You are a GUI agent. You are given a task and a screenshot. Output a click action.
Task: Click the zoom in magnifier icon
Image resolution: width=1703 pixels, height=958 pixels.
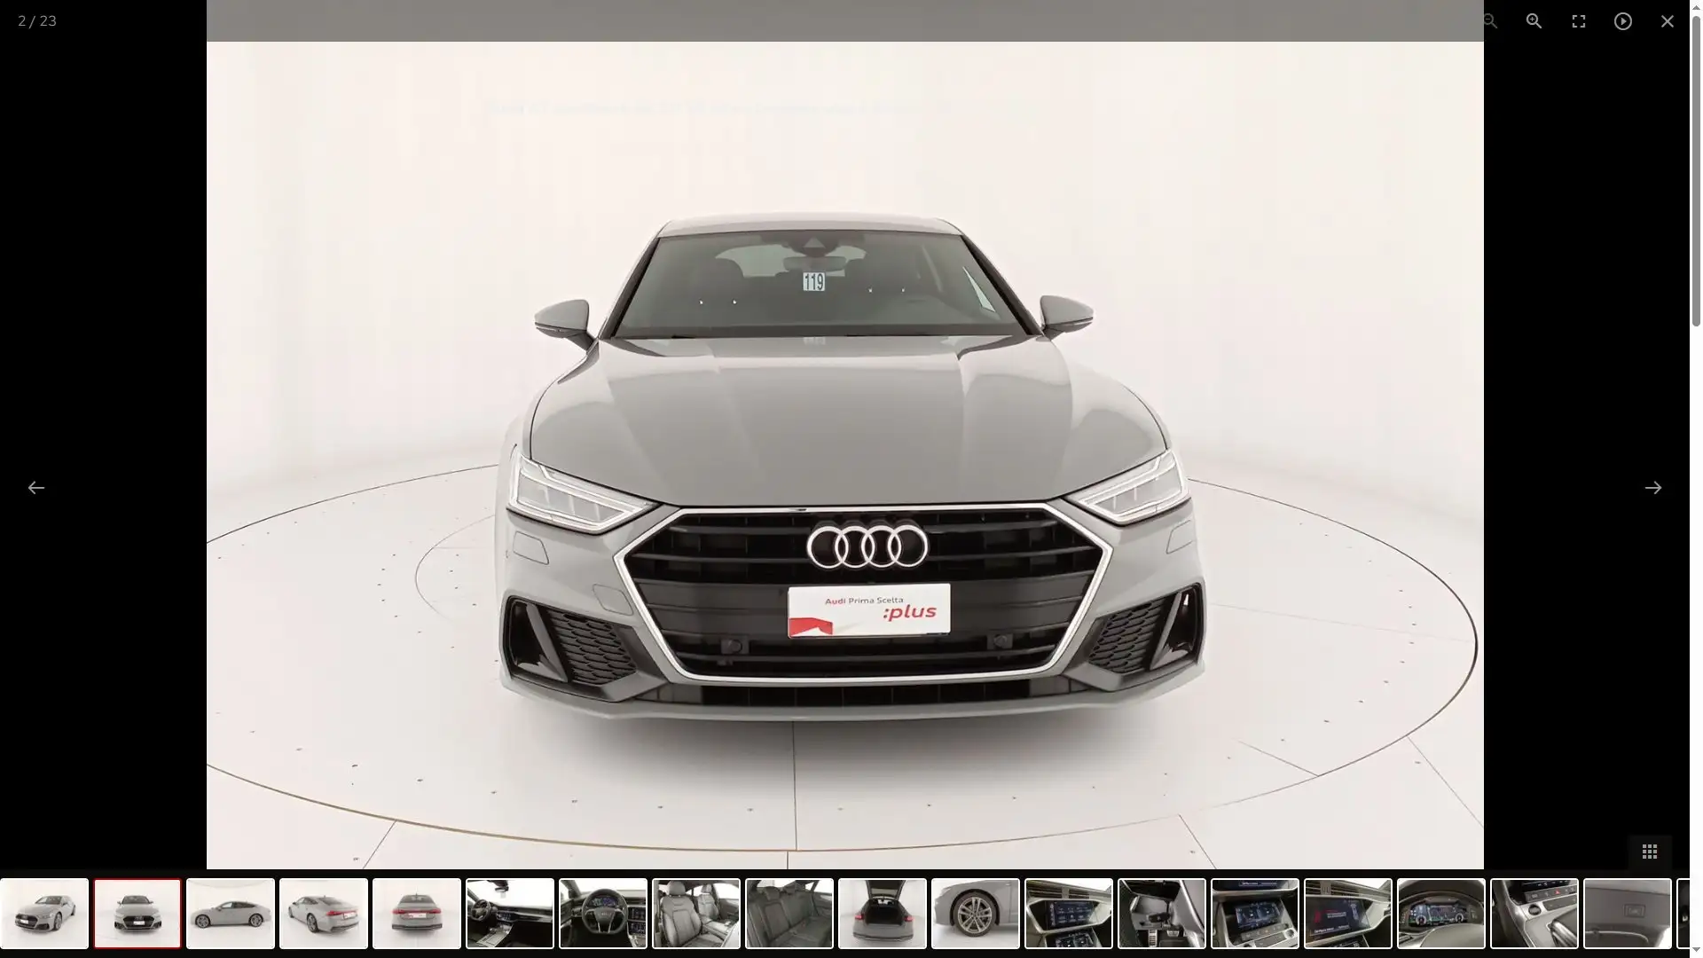coord(1534,21)
